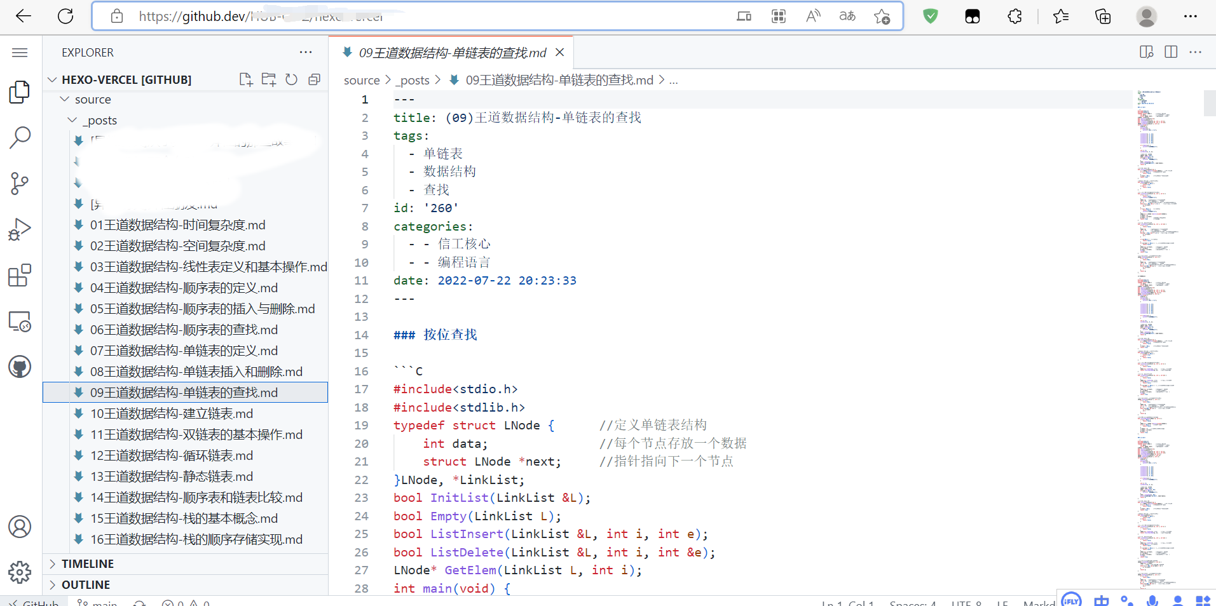The image size is (1216, 606).
Task: Open 13王道数据结构-静态链表.md
Action: (x=172, y=476)
